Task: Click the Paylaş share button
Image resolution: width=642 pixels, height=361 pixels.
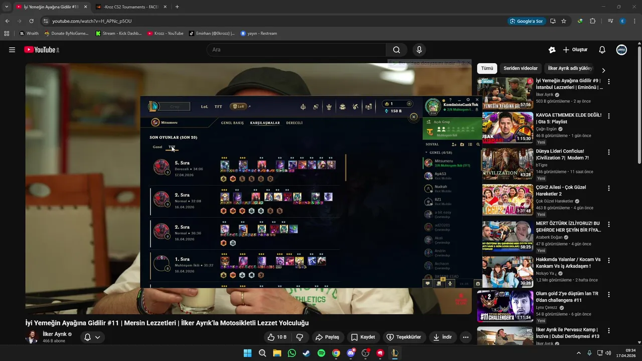Action: click(x=327, y=337)
